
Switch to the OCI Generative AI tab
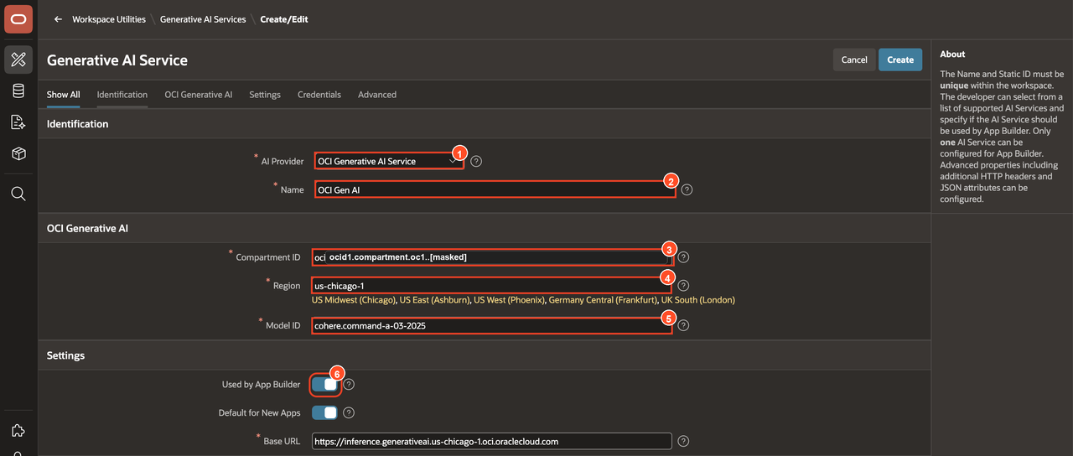199,95
